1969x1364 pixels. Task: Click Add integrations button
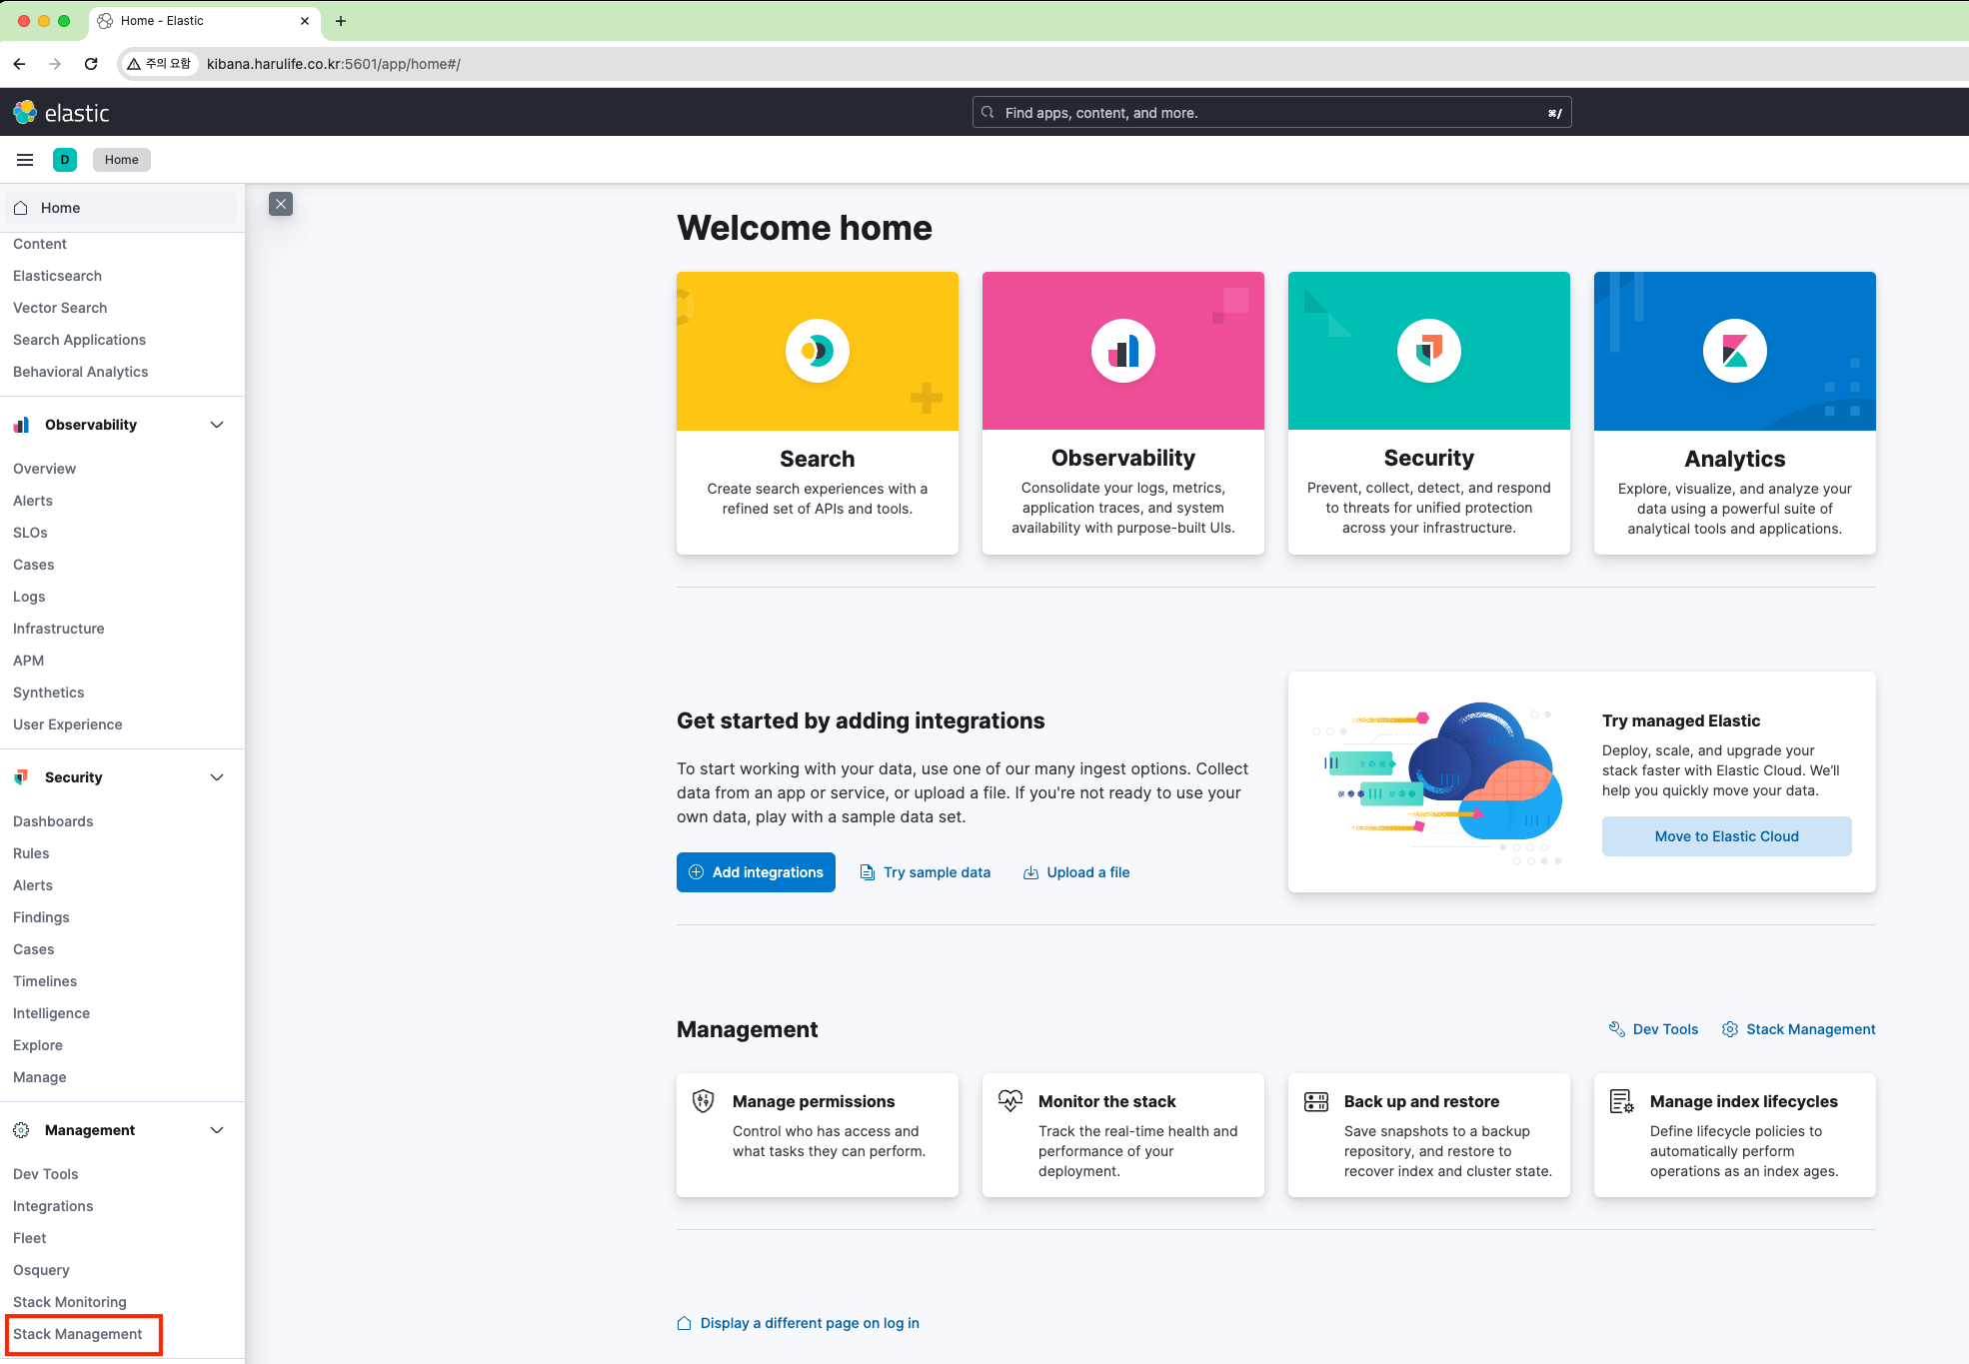(x=756, y=872)
